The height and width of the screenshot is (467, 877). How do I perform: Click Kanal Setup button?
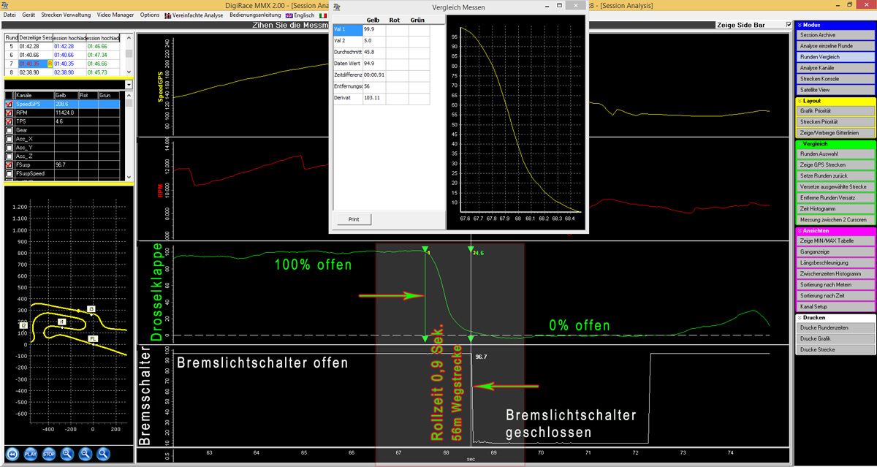pyautogui.click(x=835, y=307)
